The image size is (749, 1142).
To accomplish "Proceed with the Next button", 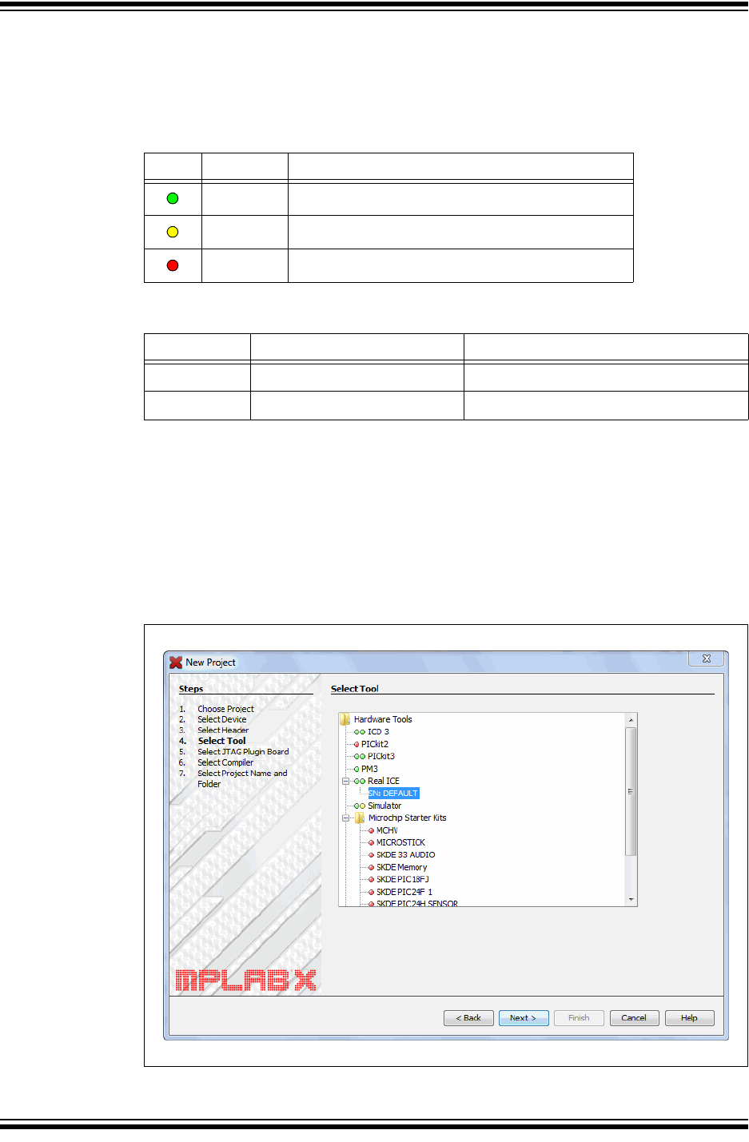I will click(x=524, y=1018).
